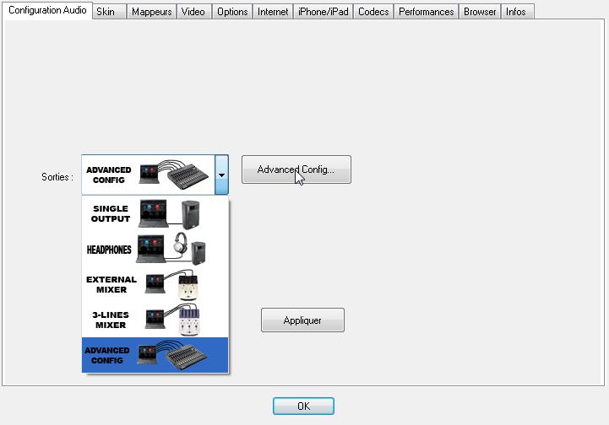Viewport: 609px width, 425px height.
Task: Confirm with the OK button
Action: [x=303, y=406]
